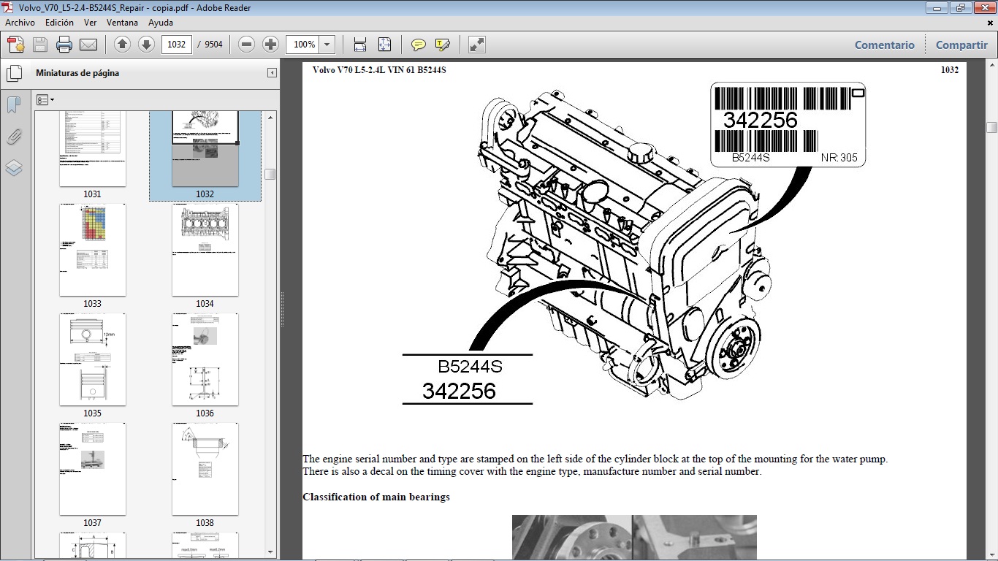This screenshot has width=998, height=561.
Task: Open the Ayuda menu
Action: click(161, 23)
